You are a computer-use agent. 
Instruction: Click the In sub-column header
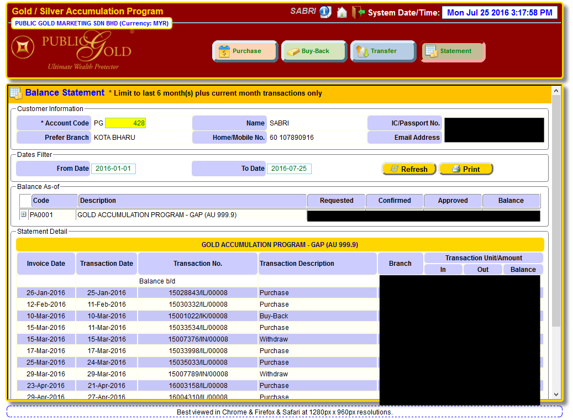click(x=443, y=269)
